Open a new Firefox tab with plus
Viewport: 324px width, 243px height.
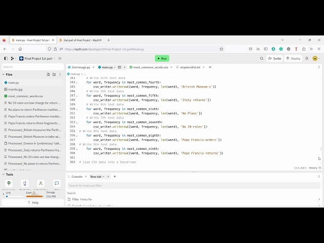coord(108,40)
